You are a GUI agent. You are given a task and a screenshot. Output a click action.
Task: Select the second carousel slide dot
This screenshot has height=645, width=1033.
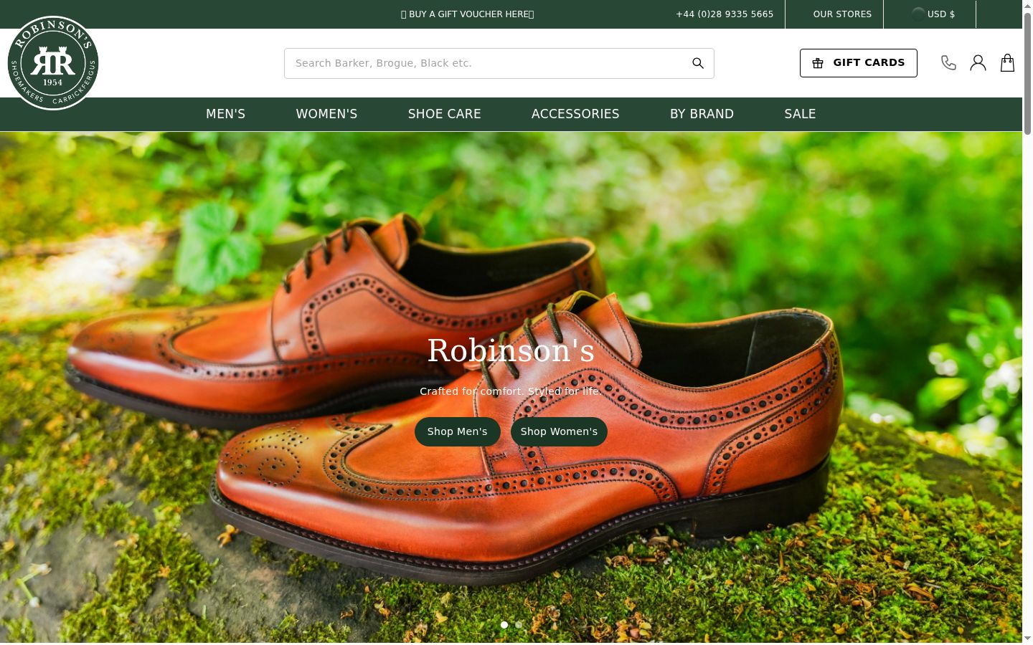point(519,625)
